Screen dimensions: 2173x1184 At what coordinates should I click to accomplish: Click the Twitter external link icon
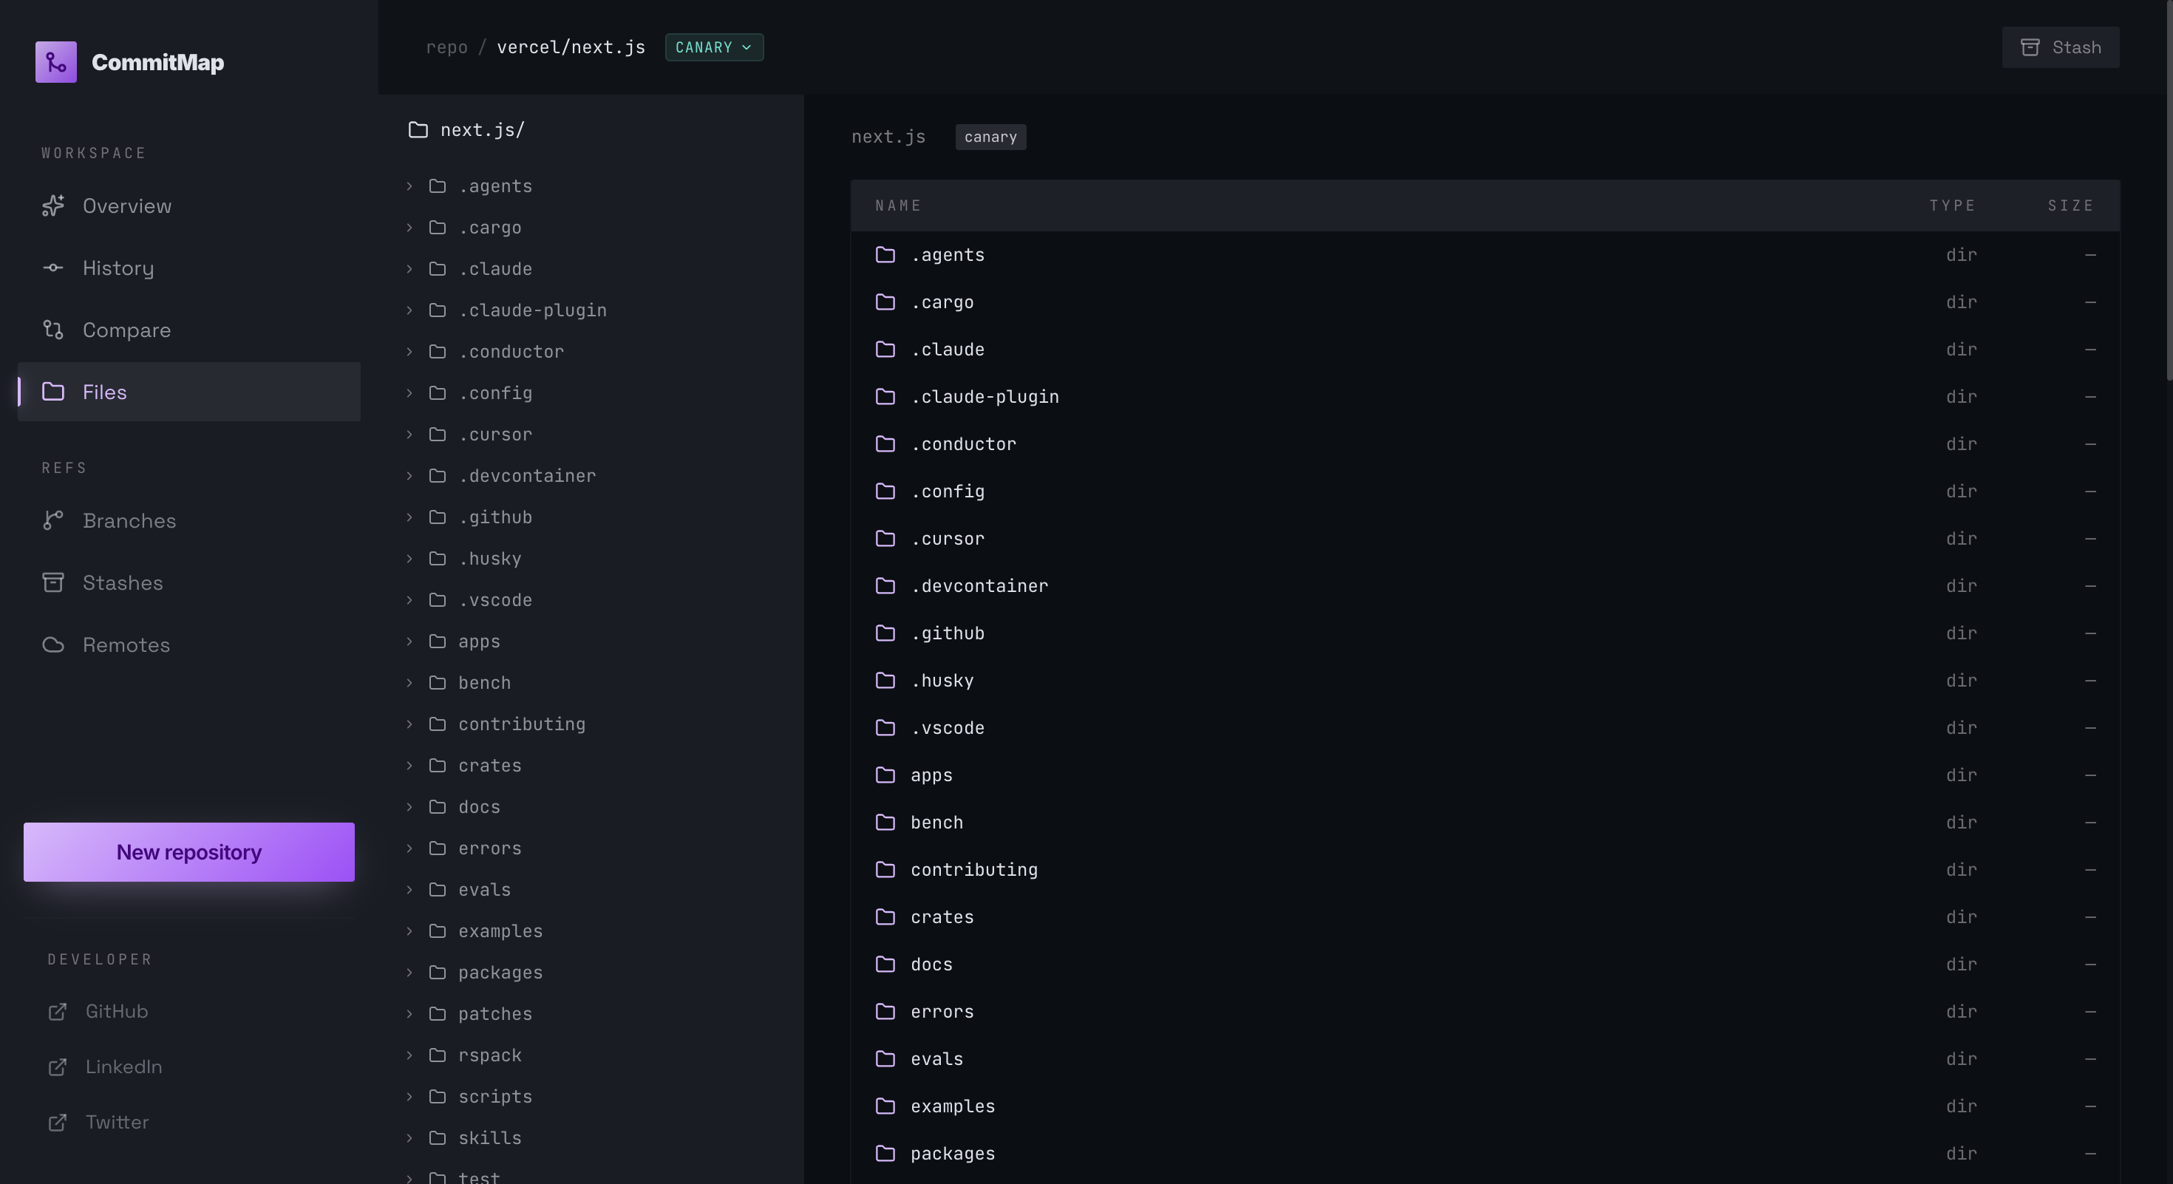coord(58,1123)
